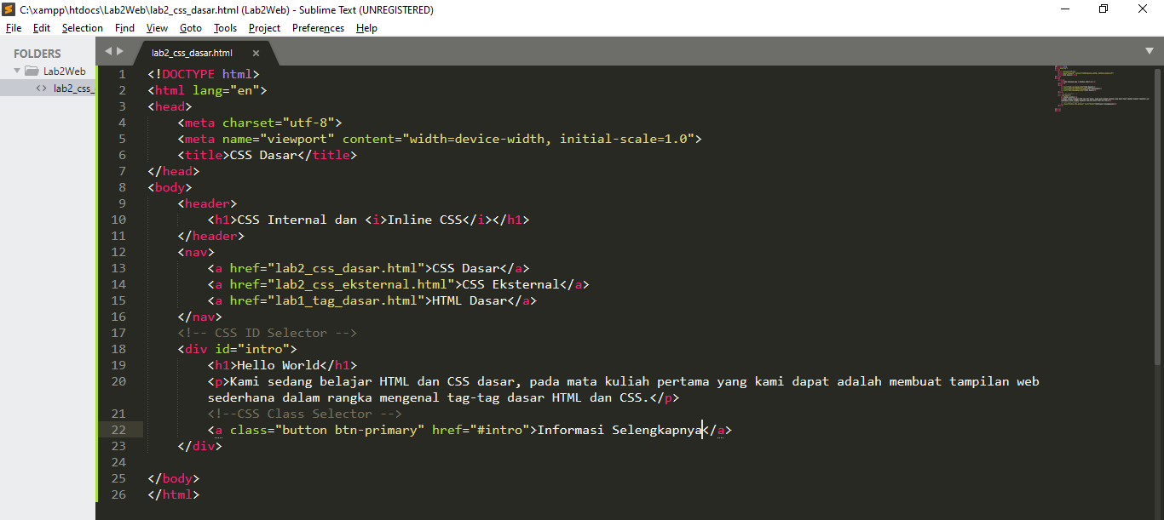Click line number 26 in the gutter
Viewport: 1164px width, 520px height.
tap(118, 494)
